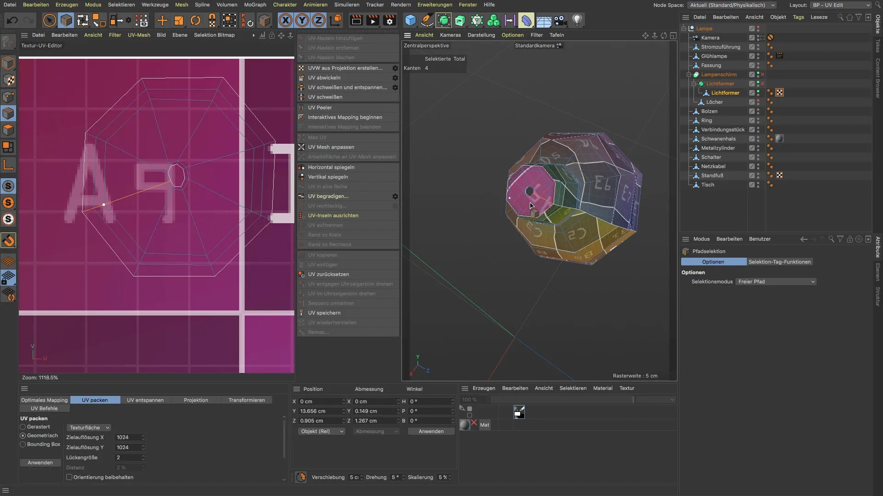Open the Objekt (Rel) dropdown
The image size is (883, 496).
pyautogui.click(x=321, y=431)
